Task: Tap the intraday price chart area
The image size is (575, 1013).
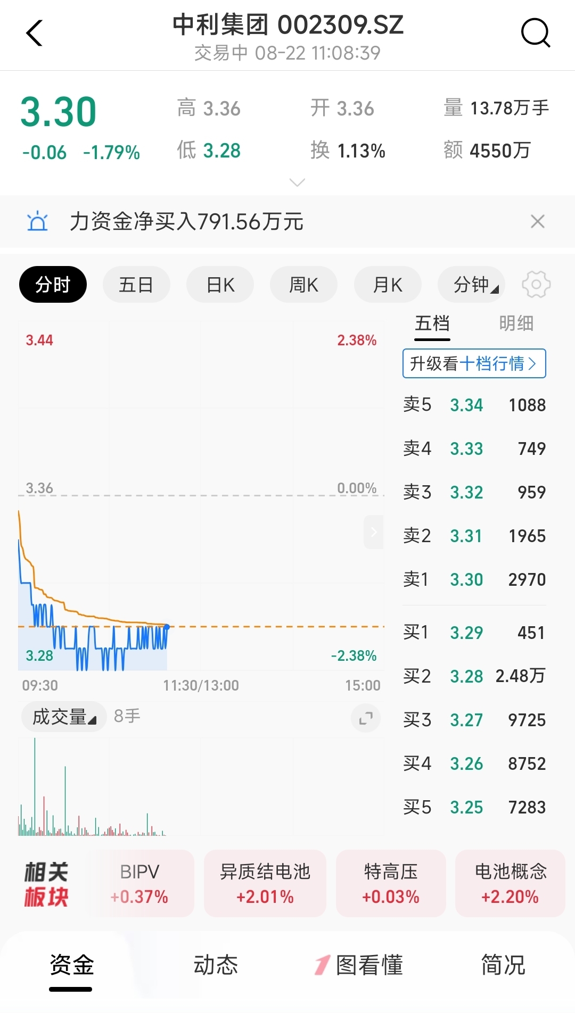Action: point(201,496)
